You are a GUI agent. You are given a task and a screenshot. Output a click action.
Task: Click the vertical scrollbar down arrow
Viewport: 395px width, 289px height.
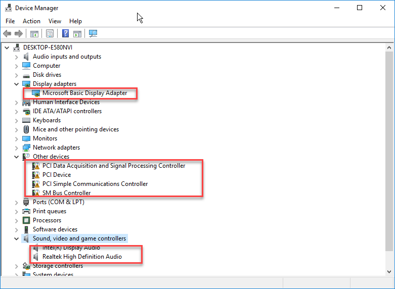click(389, 272)
